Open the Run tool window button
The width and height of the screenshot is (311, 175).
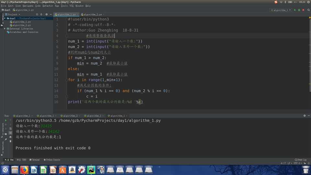click(9, 160)
